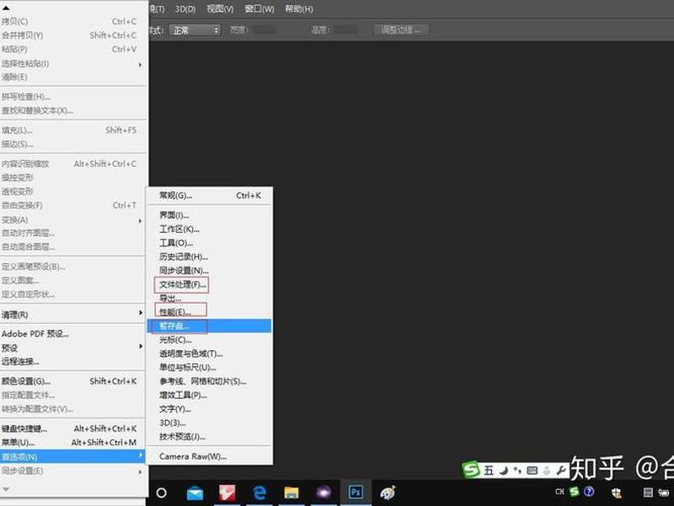674x506 pixels.
Task: Open the 首选项(N) submenu entry
Action: pyautogui.click(x=72, y=456)
